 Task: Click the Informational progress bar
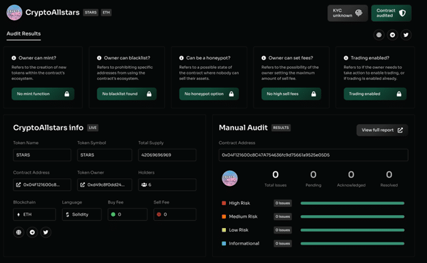coord(352,243)
